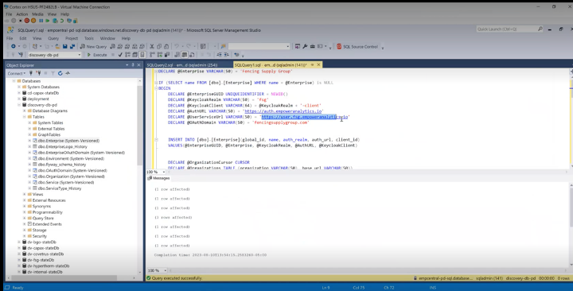Open the Tools menu in SSMS
This screenshot has width=573, height=291.
[x=89, y=38]
